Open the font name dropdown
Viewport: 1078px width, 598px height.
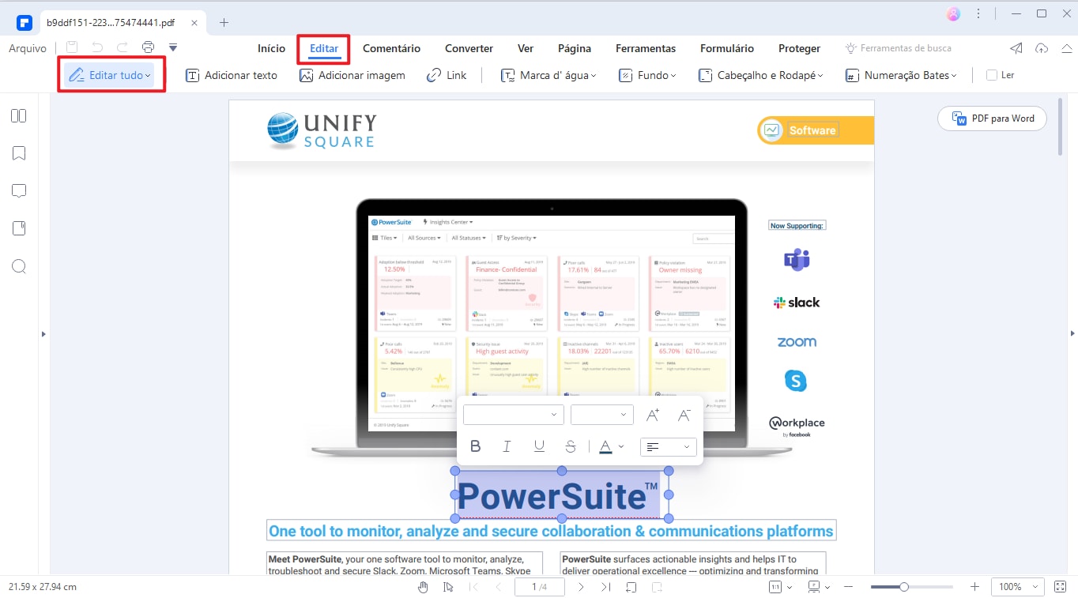(513, 415)
